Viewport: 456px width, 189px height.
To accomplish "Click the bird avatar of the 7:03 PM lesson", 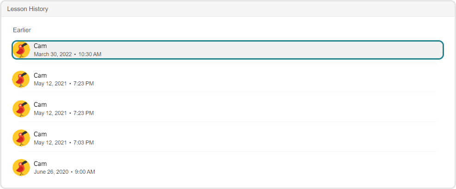I will click(21, 138).
